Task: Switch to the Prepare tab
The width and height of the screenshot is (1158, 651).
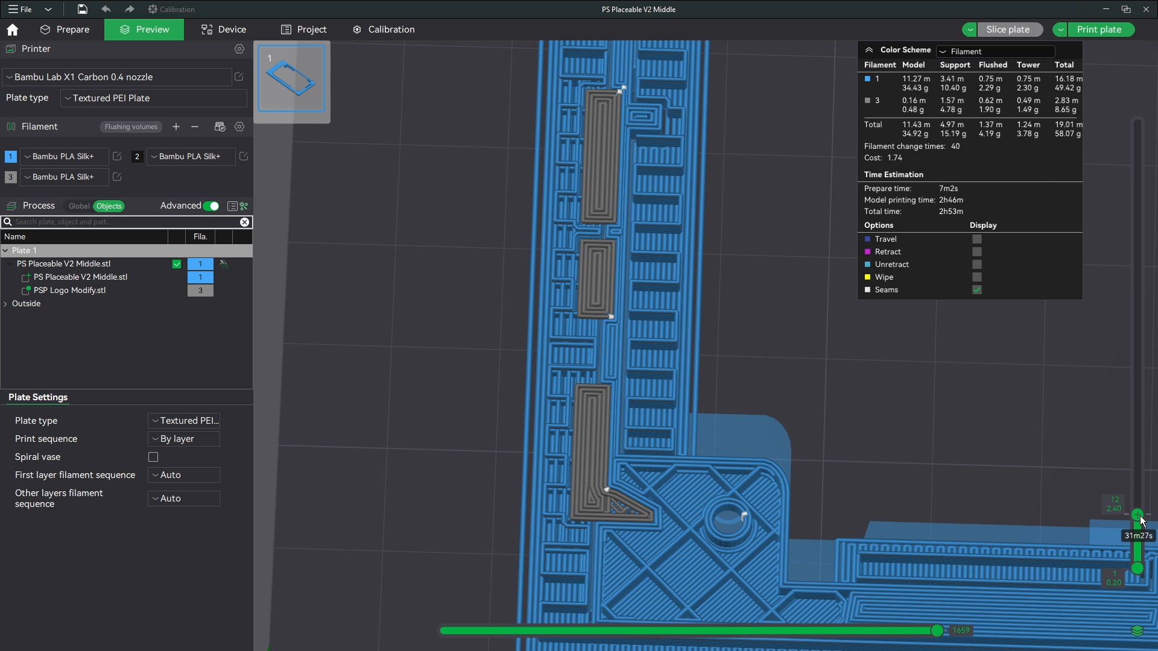Action: [65, 30]
